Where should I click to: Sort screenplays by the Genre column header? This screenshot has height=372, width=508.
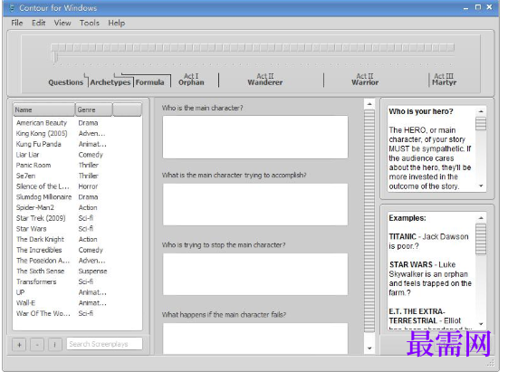pyautogui.click(x=93, y=110)
